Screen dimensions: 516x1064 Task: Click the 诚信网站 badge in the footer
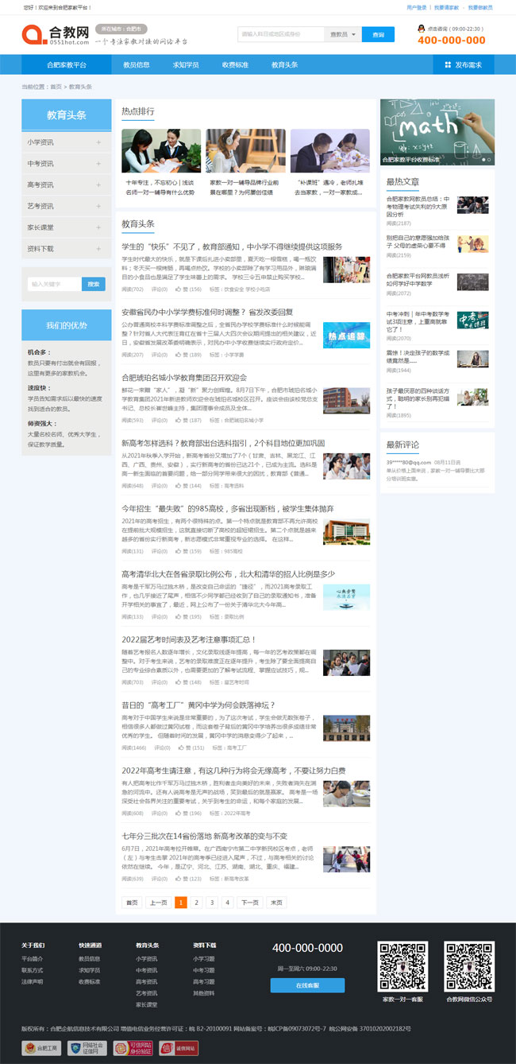pos(179,1048)
